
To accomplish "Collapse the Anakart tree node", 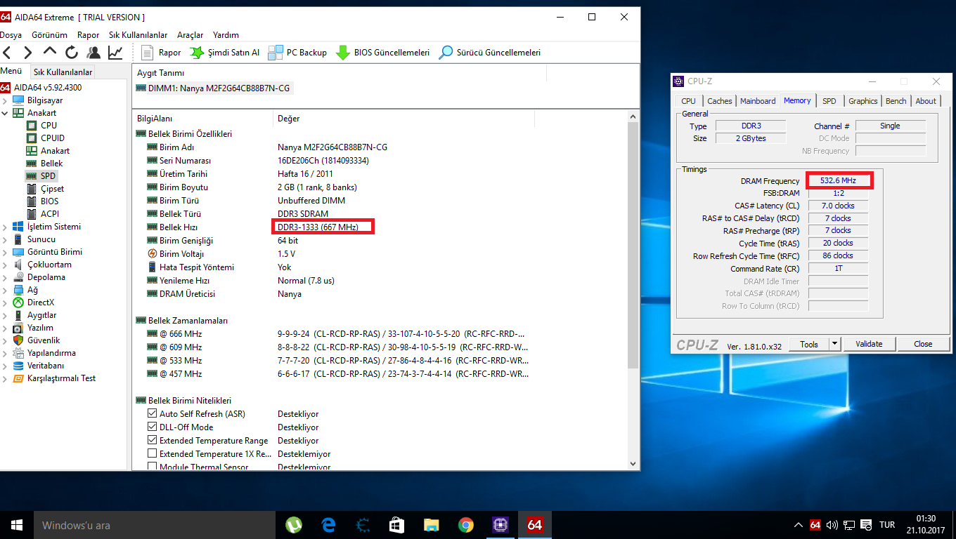I will [5, 113].
